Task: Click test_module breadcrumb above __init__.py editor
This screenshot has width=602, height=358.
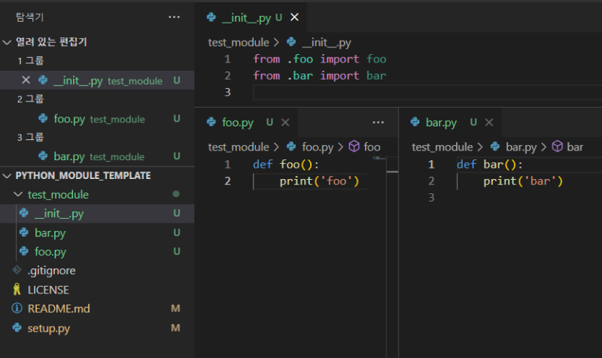Action: pyautogui.click(x=238, y=43)
